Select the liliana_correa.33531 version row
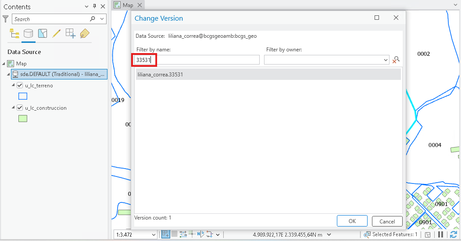Image resolution: width=461 pixels, height=241 pixels. point(268,75)
